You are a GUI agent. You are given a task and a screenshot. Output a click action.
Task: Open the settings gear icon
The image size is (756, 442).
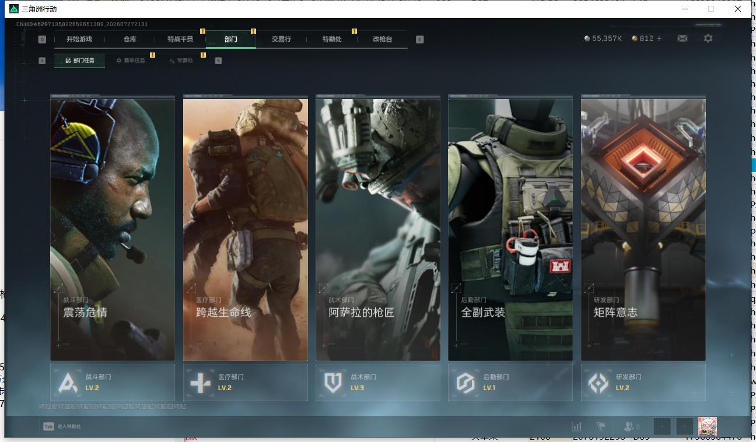tap(708, 38)
